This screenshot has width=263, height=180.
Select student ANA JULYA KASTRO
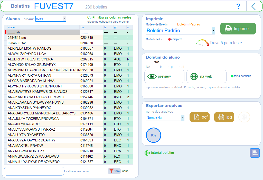click(43, 124)
